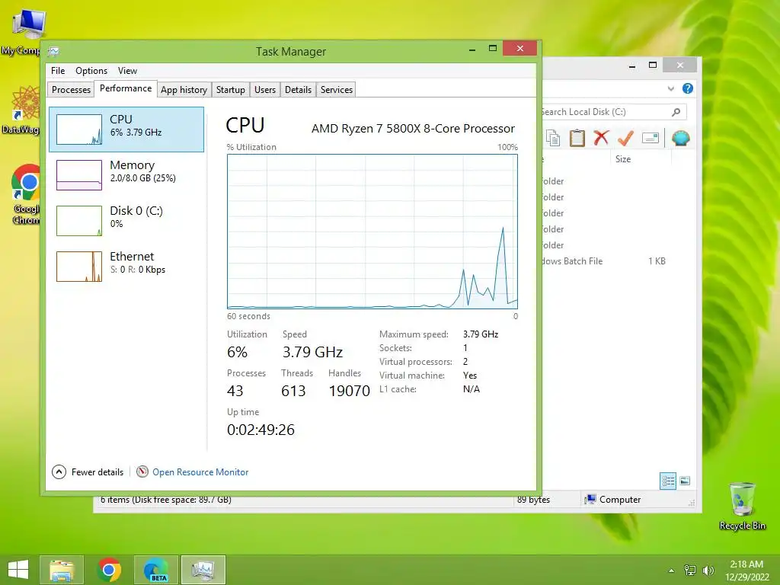Open the View menu
780x585 pixels.
click(127, 71)
